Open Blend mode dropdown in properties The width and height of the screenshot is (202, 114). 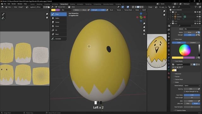(x=192, y=29)
